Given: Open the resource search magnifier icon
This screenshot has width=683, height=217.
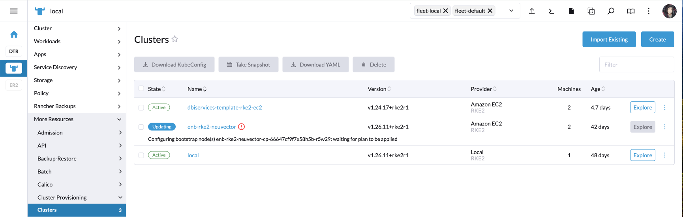Looking at the screenshot, I should coord(611,11).
